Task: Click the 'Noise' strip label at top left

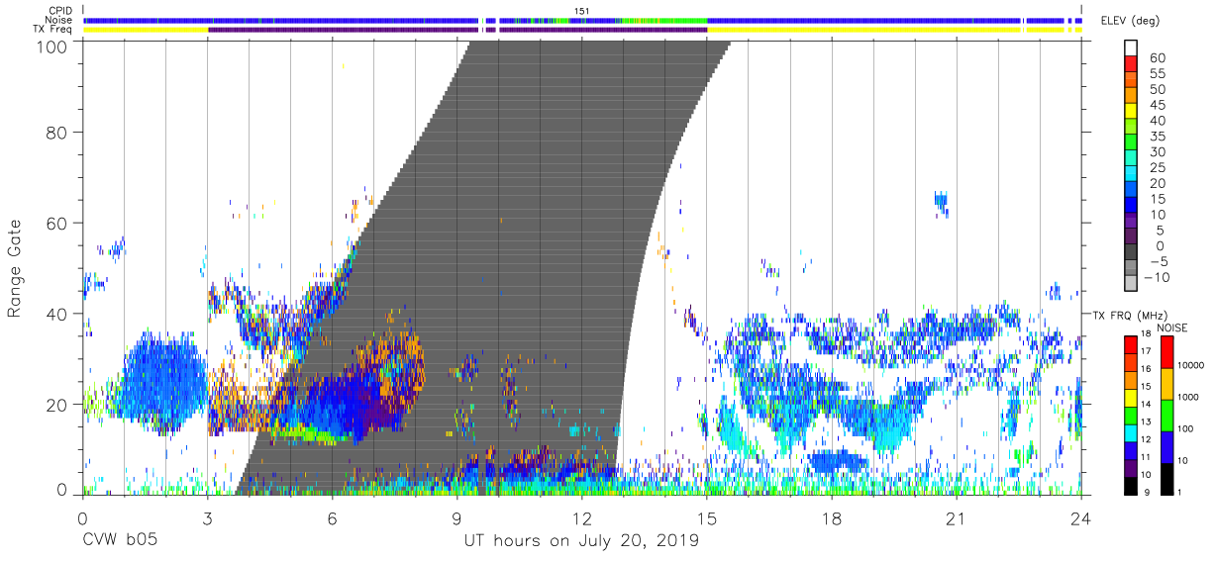Action: point(59,20)
